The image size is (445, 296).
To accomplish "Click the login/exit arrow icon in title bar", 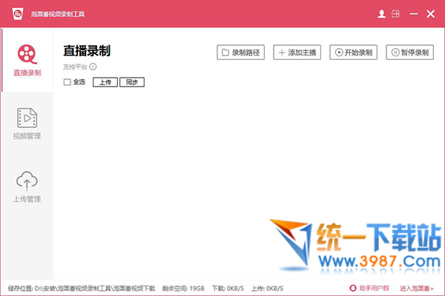I will pos(395,13).
